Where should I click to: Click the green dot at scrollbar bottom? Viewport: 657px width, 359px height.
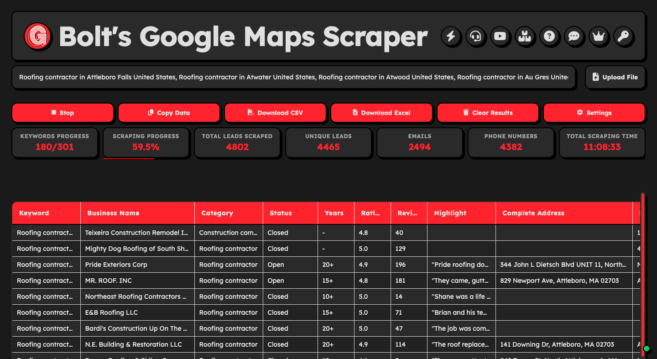click(646, 349)
